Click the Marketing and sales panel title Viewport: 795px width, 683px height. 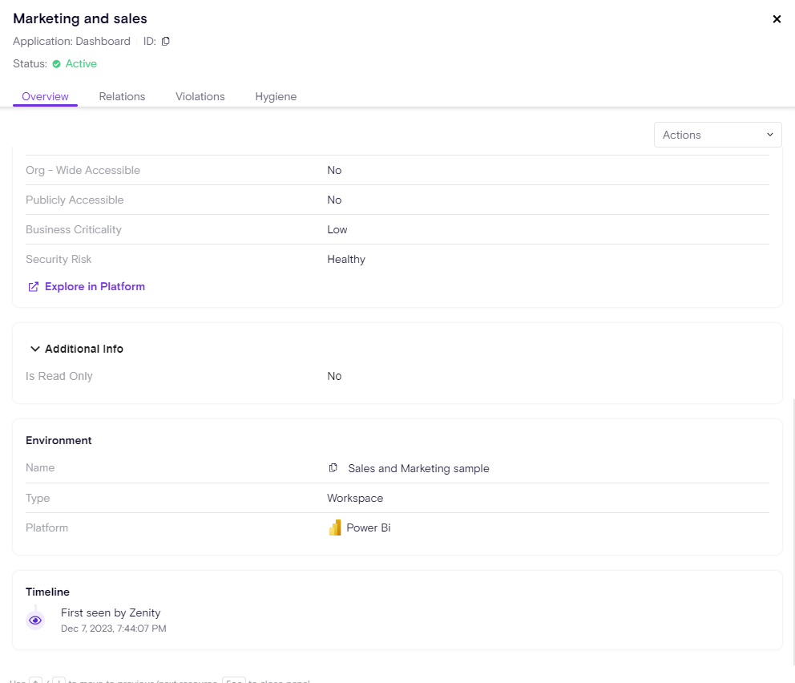(x=80, y=18)
